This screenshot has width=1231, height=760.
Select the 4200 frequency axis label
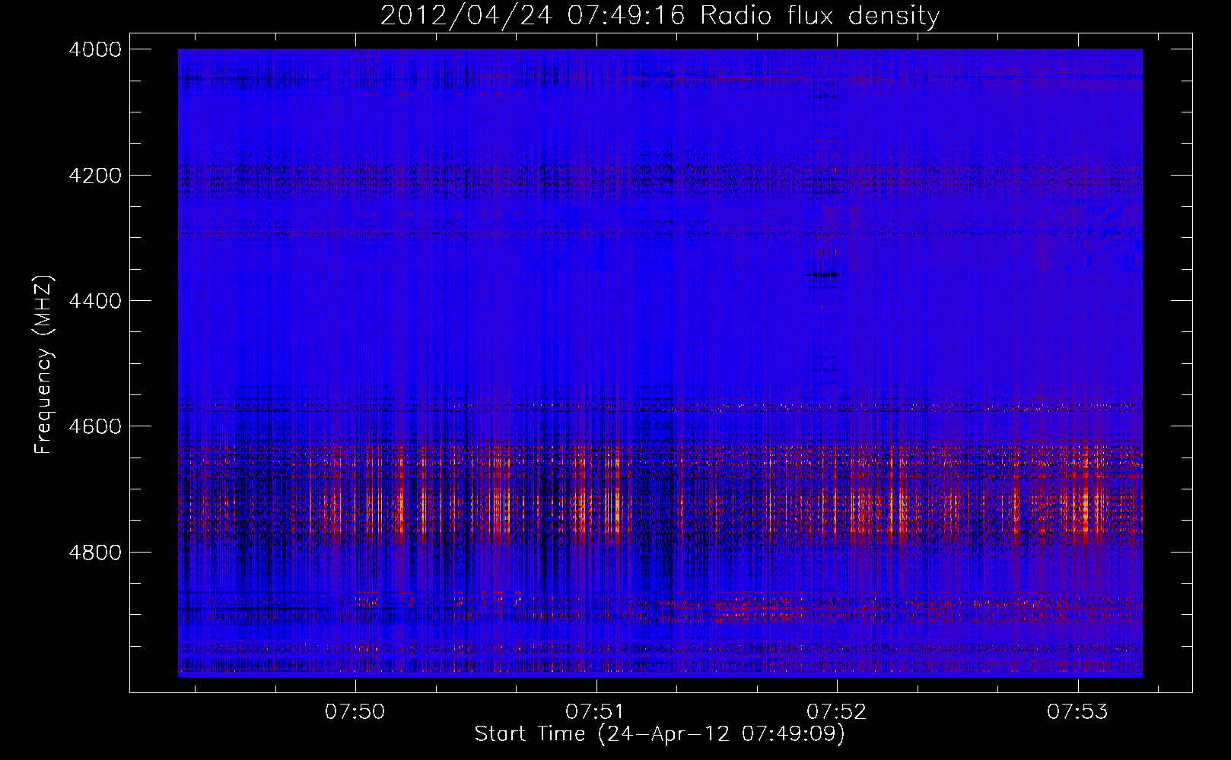(x=95, y=176)
